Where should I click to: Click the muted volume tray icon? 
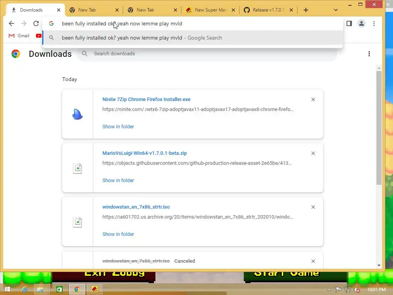(x=357, y=290)
